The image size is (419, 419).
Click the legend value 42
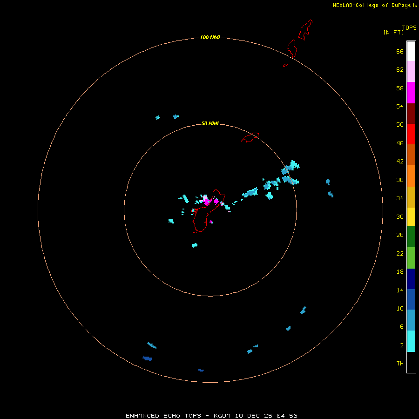400,162
